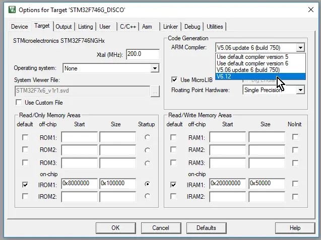Click the IRAM1 Start address field
The image size is (321, 240).
(227, 184)
